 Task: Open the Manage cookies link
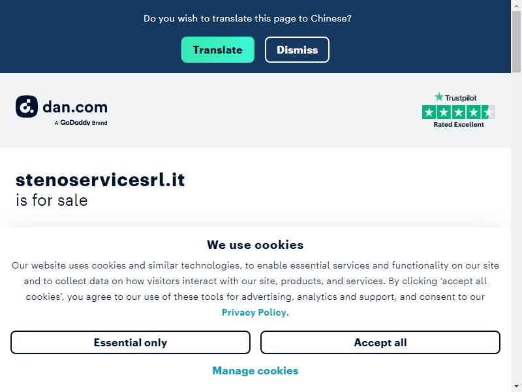click(x=255, y=370)
